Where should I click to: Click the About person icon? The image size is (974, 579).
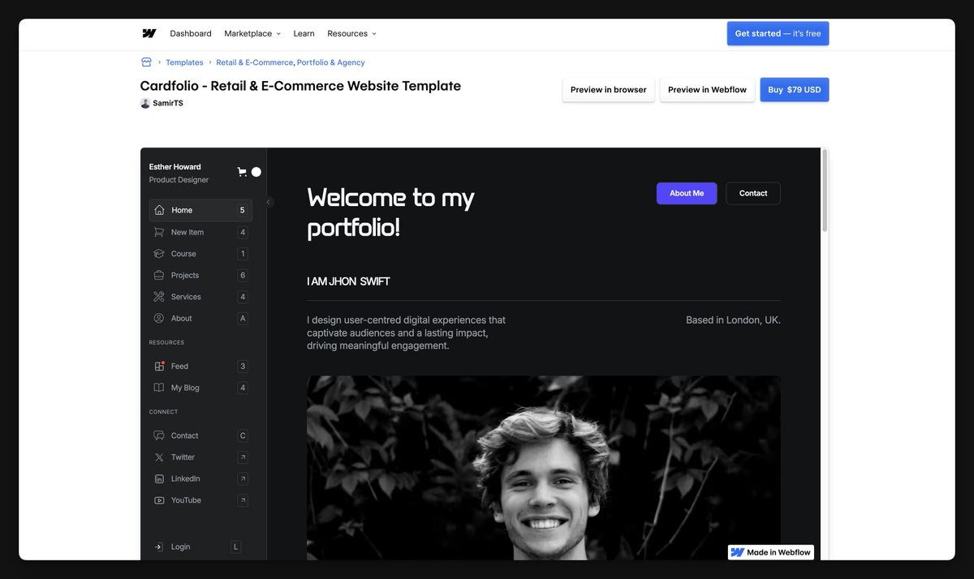(x=159, y=319)
